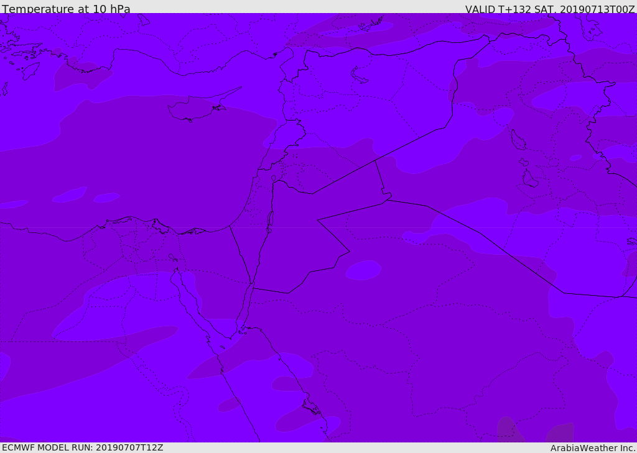Click the Sea of Galilee outline
Viewport: 637px width, 453px height.
(x=273, y=178)
